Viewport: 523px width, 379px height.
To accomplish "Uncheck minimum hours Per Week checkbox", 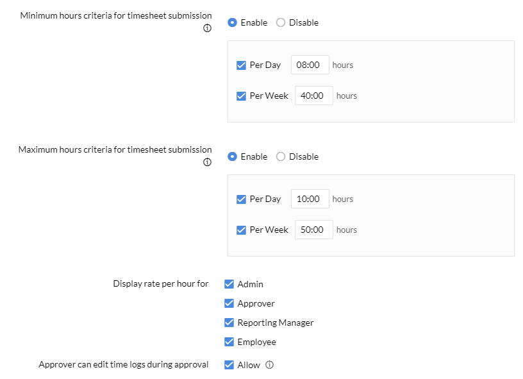I will (x=241, y=96).
